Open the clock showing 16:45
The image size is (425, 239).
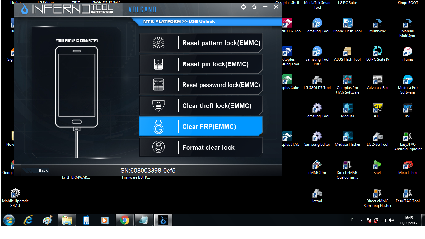[408, 220]
